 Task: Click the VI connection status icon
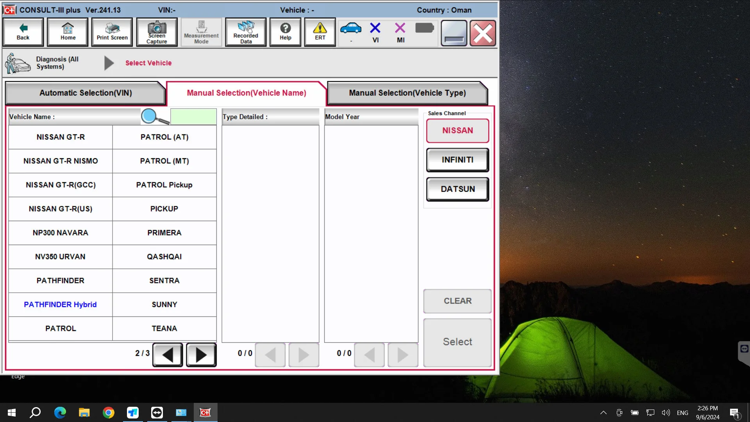(375, 32)
